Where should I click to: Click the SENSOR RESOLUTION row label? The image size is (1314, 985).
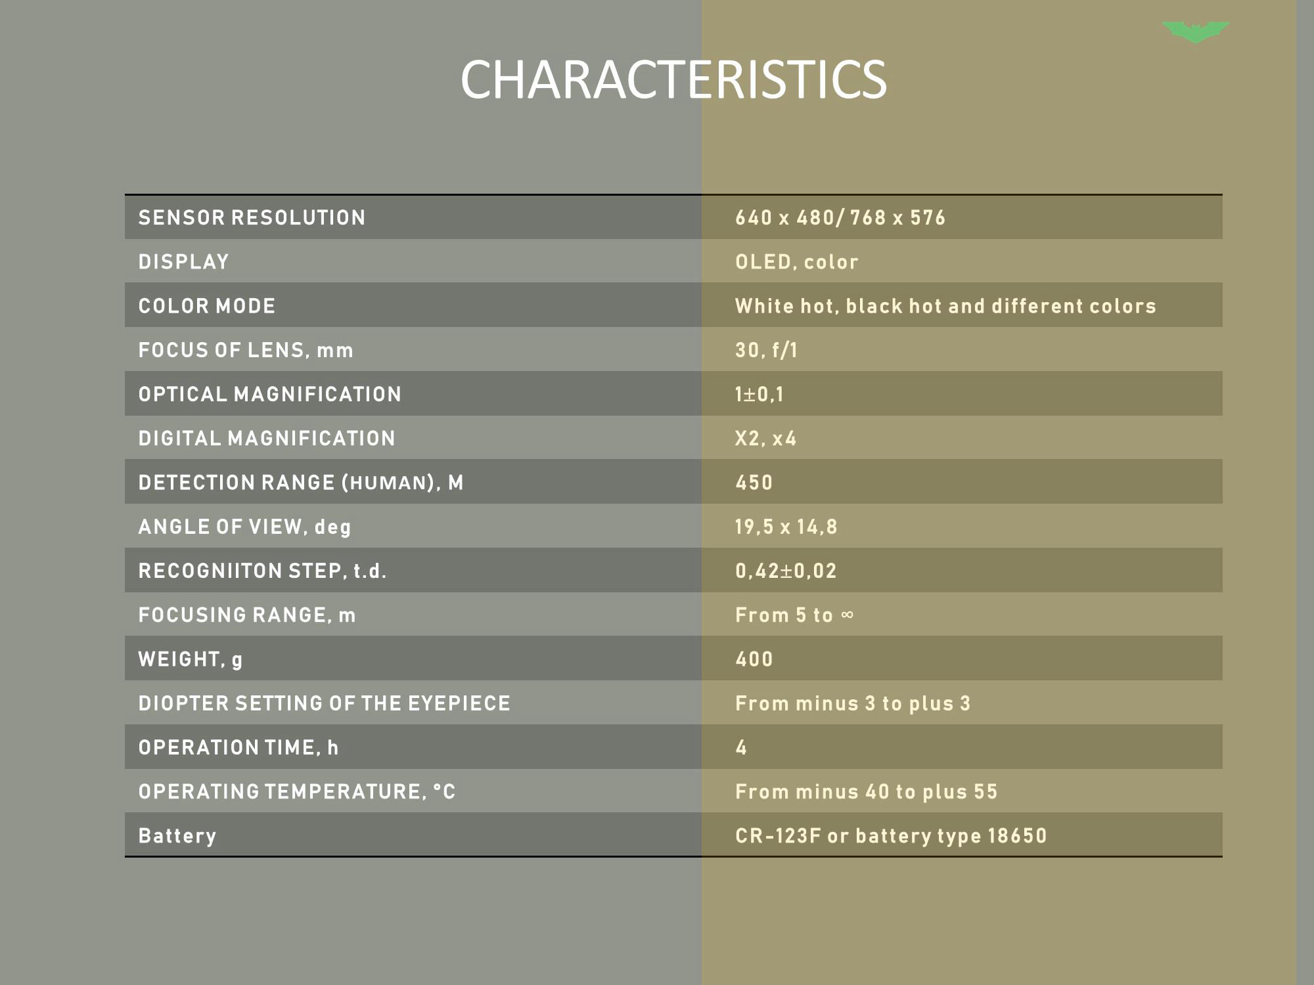pos(252,217)
